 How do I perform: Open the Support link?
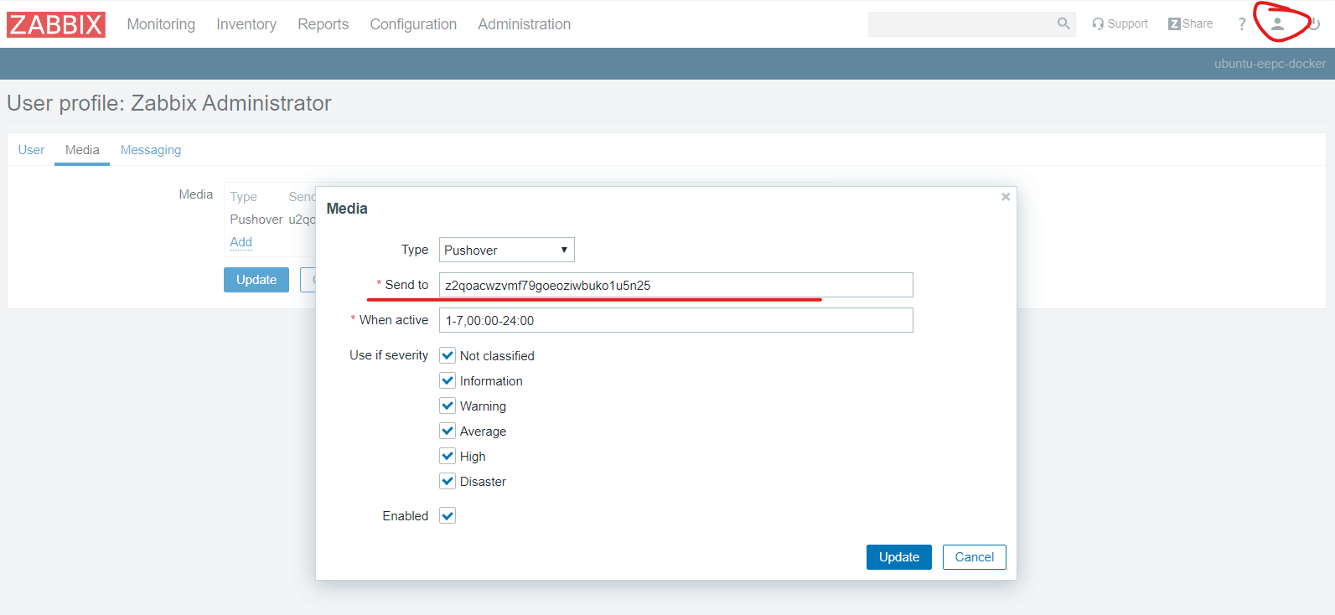pyautogui.click(x=1120, y=23)
